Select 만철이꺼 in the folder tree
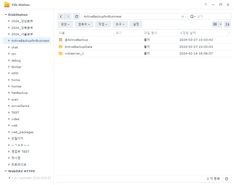The height and width of the screenshot is (185, 234). coord(17,138)
